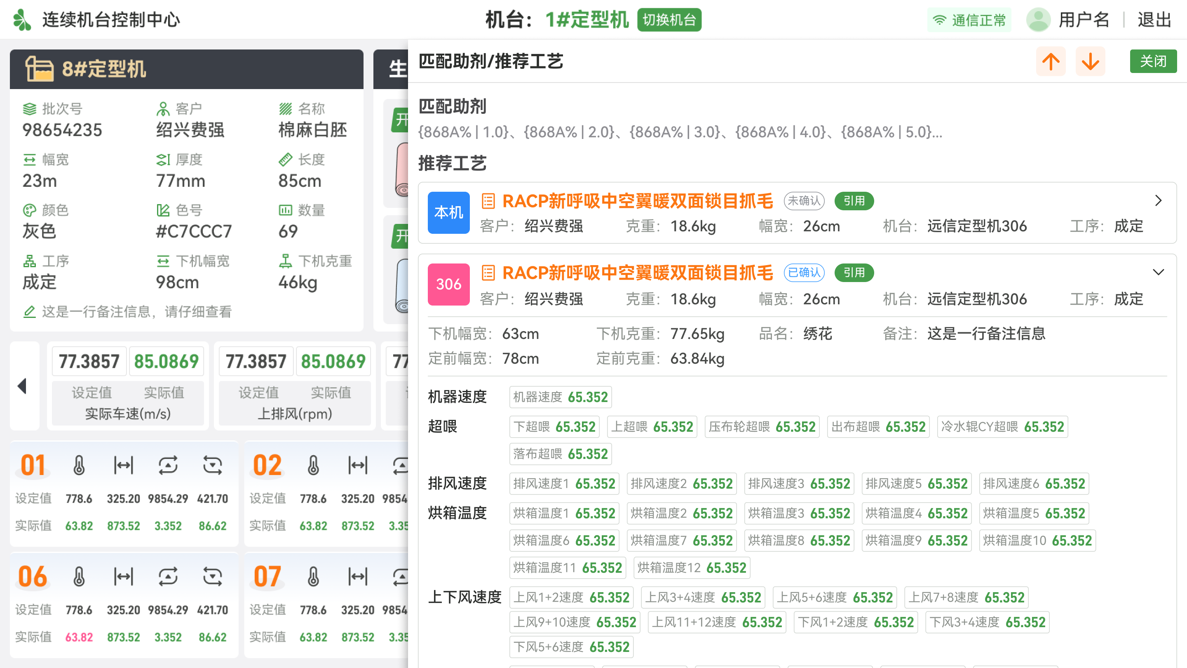Click the orange up arrow button
The width and height of the screenshot is (1187, 668).
(x=1051, y=61)
